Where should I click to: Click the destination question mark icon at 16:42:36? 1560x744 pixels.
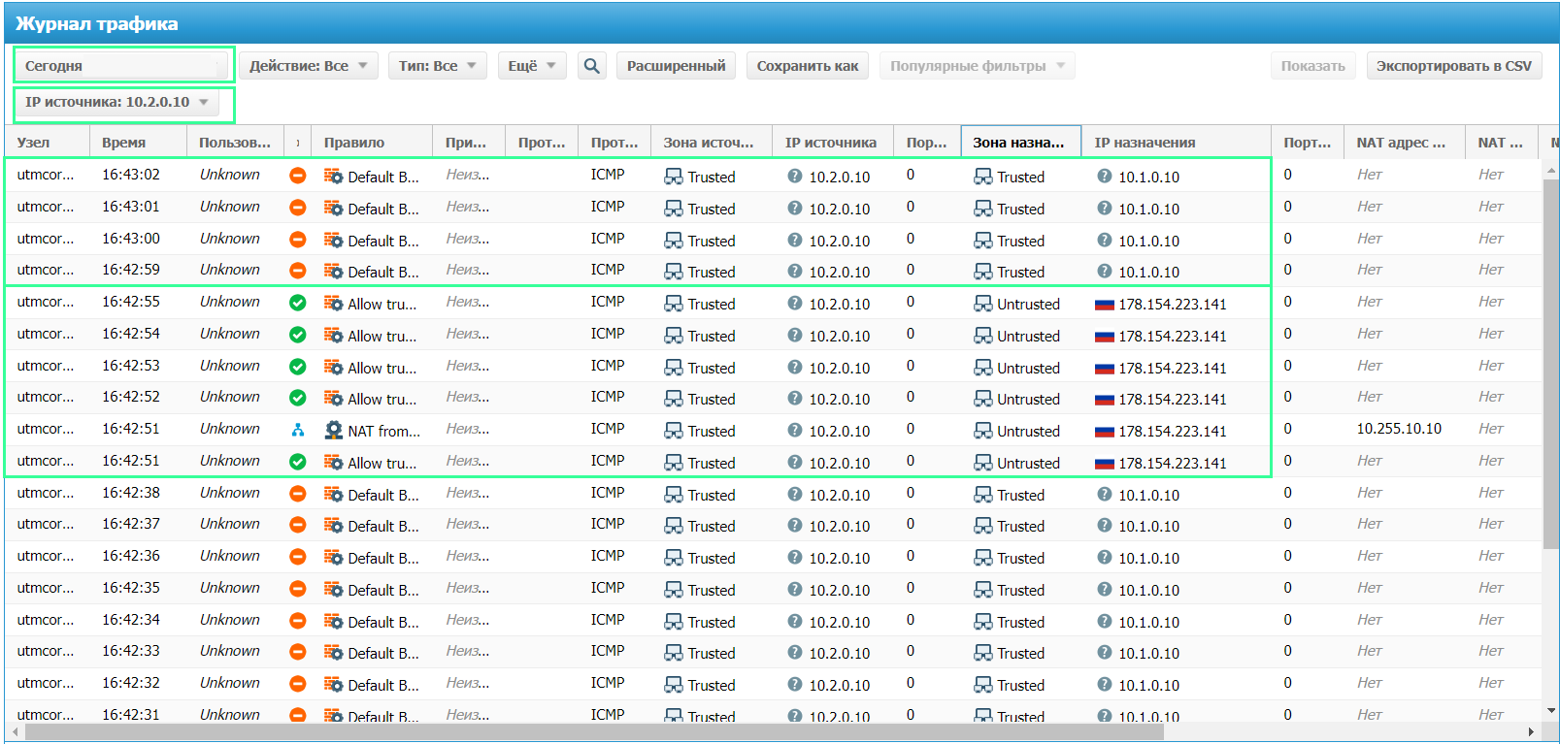click(x=1105, y=557)
